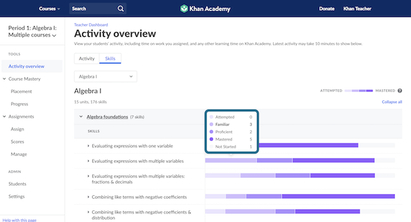Screen dimensions: 411x222
Task: Collapse the Course Mastery section
Action: tap(4, 78)
